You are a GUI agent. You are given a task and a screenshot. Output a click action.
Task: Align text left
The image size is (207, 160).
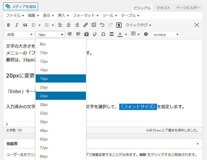coord(60,25)
